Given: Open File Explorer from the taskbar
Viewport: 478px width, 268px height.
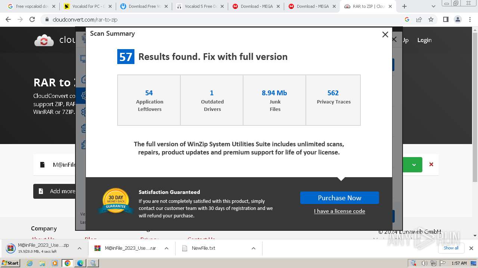Looking at the screenshot, I should (x=42, y=263).
